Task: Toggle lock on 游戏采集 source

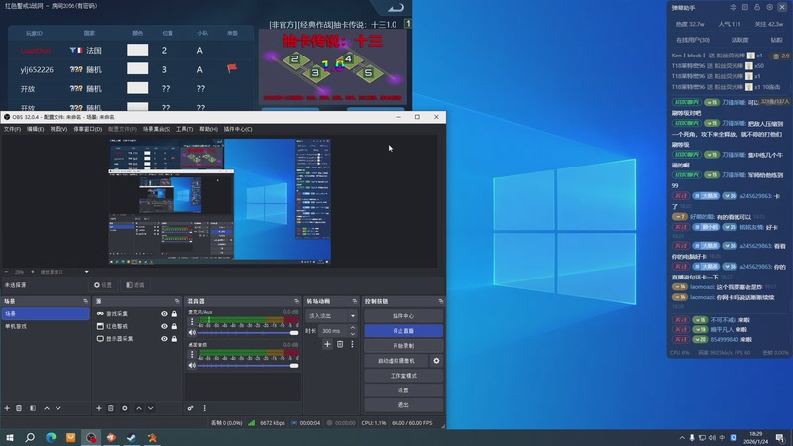Action: [x=174, y=314]
